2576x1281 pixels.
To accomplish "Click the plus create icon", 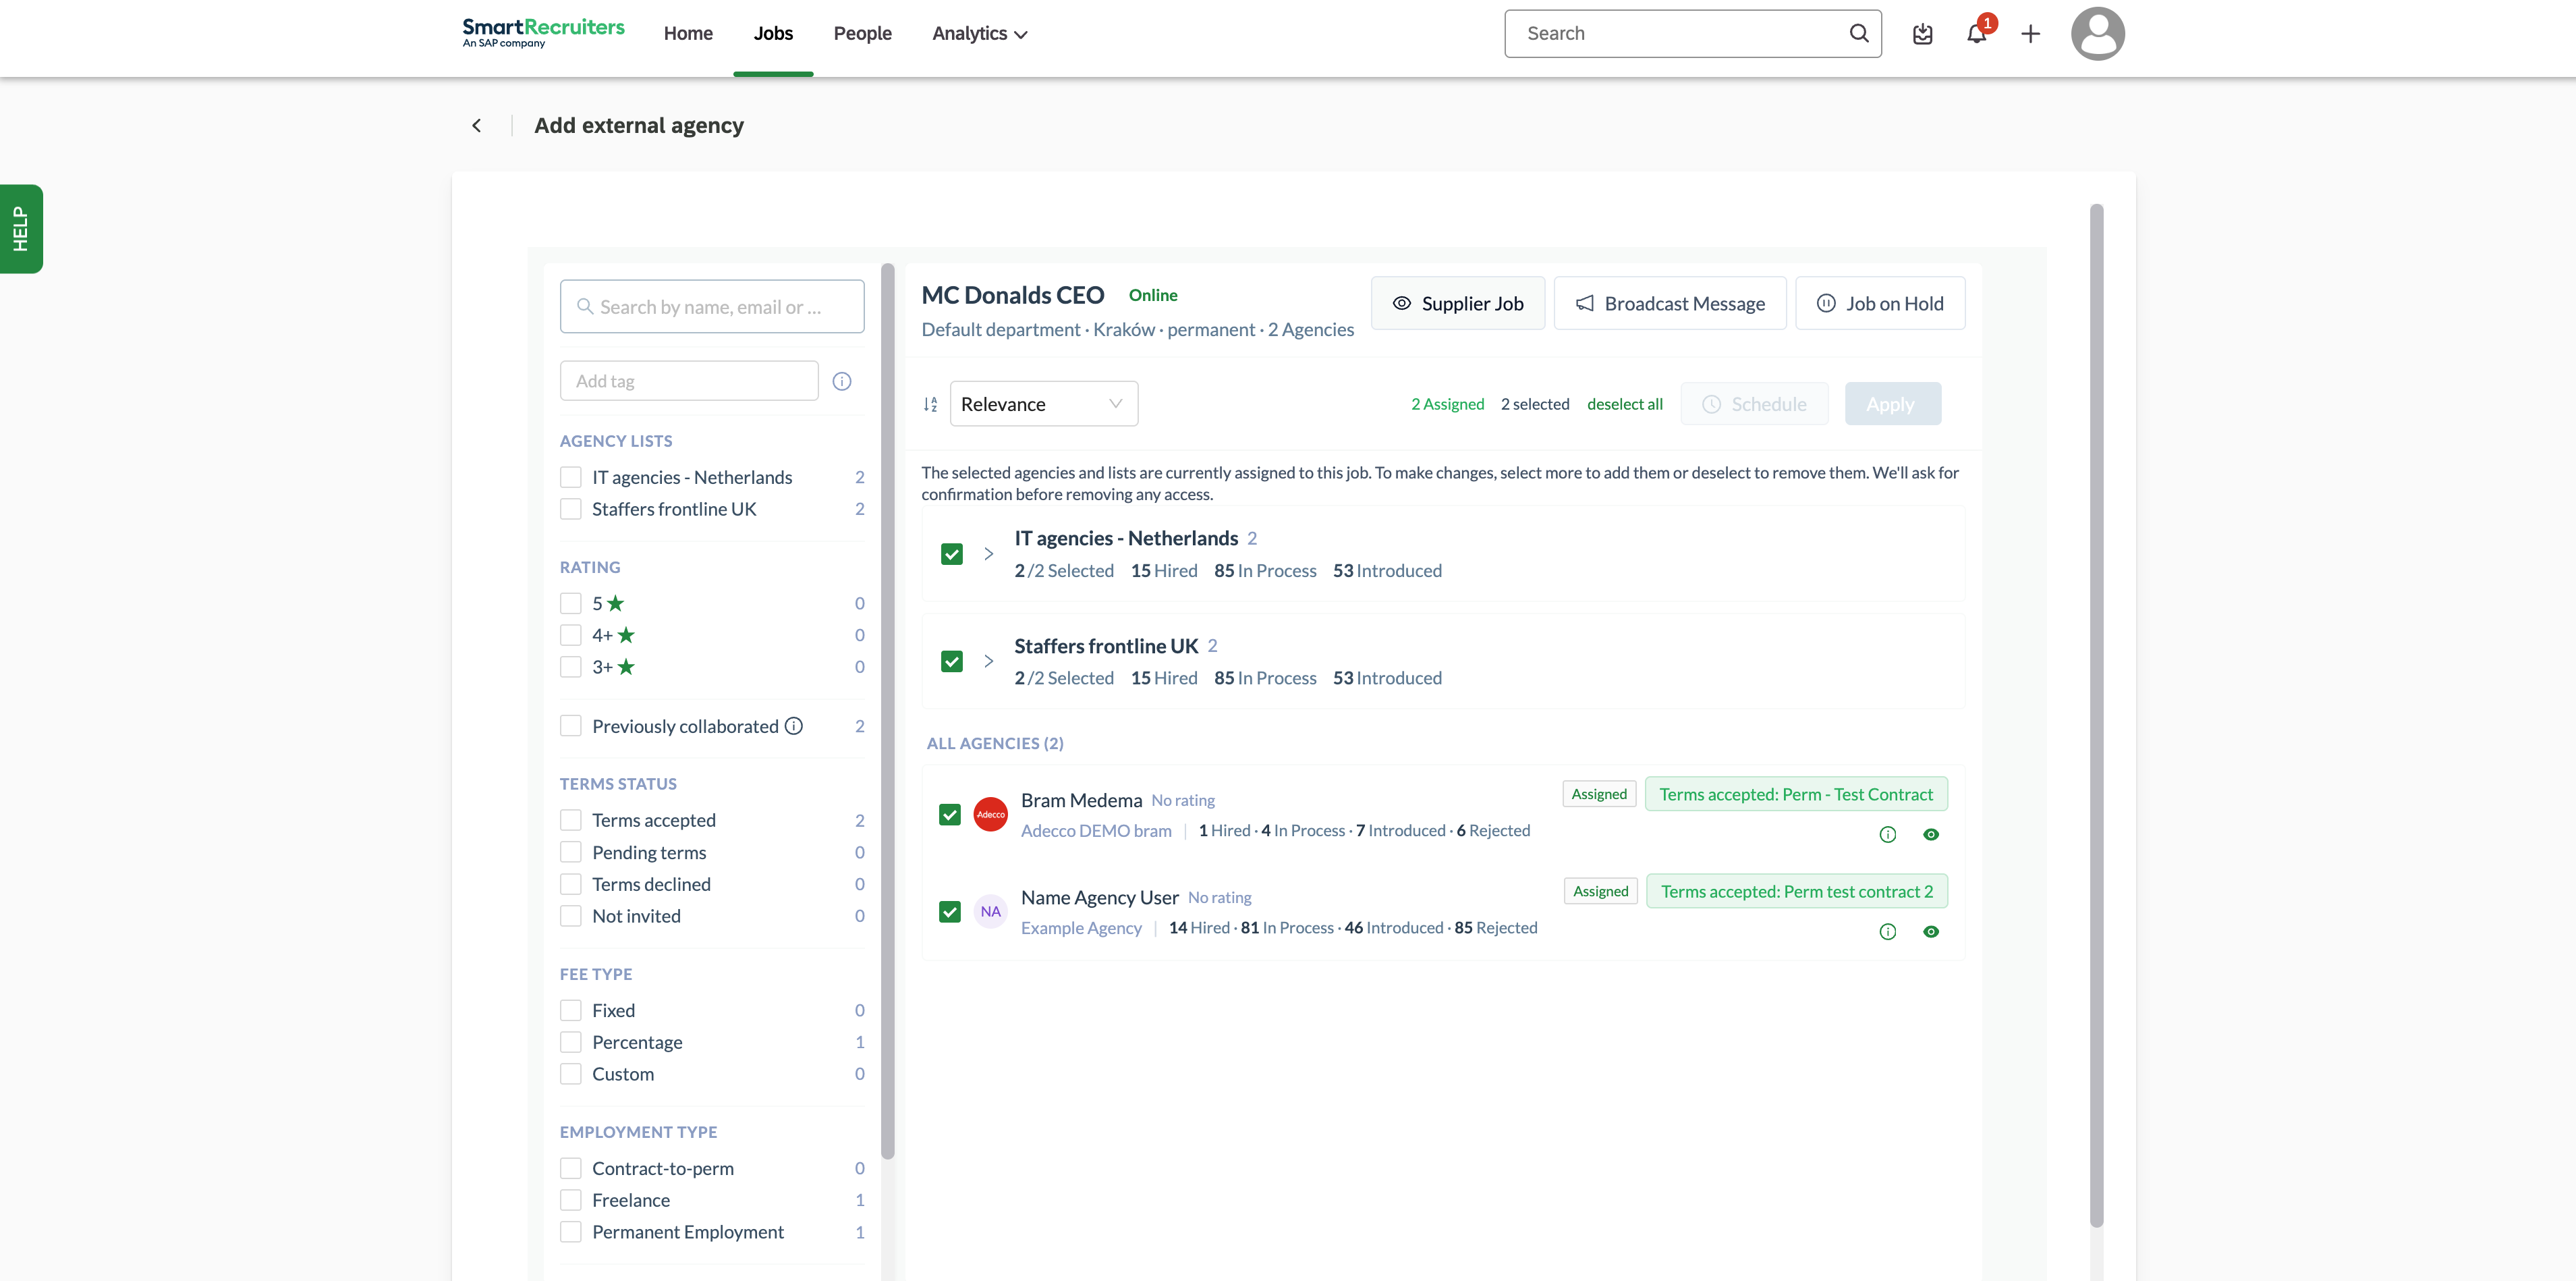I will [2030, 34].
